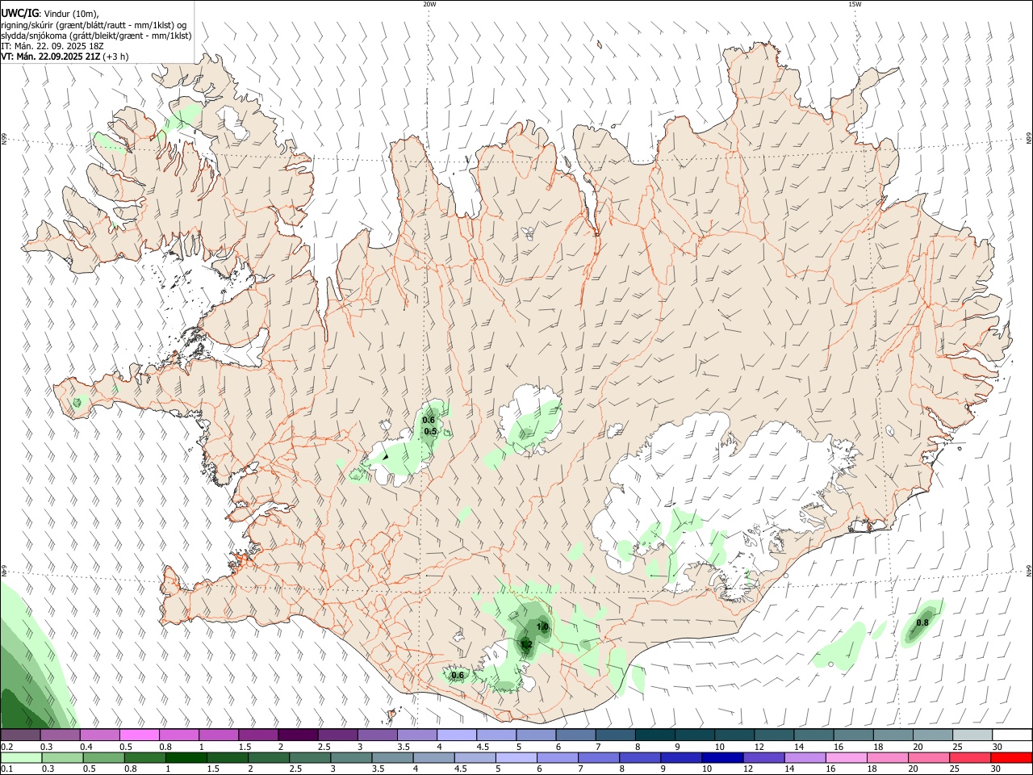Pick the bright pink-magenta swatch in the upper legend row
Viewport: 1033px width, 775px height.
[x=140, y=735]
